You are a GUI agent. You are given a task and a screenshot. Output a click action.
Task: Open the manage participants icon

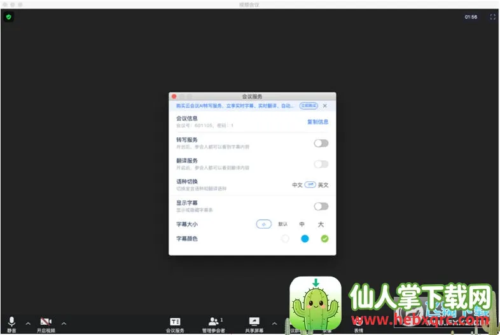pos(214,322)
